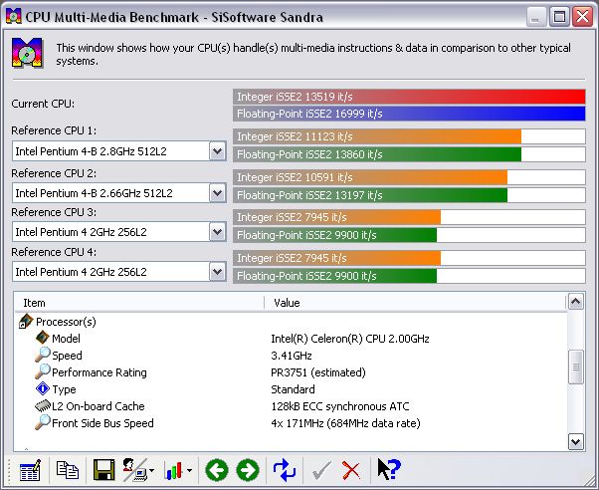This screenshot has height=490, width=599.
Task: Click the value 128kB ECC synchronous ATC
Action: (x=340, y=406)
